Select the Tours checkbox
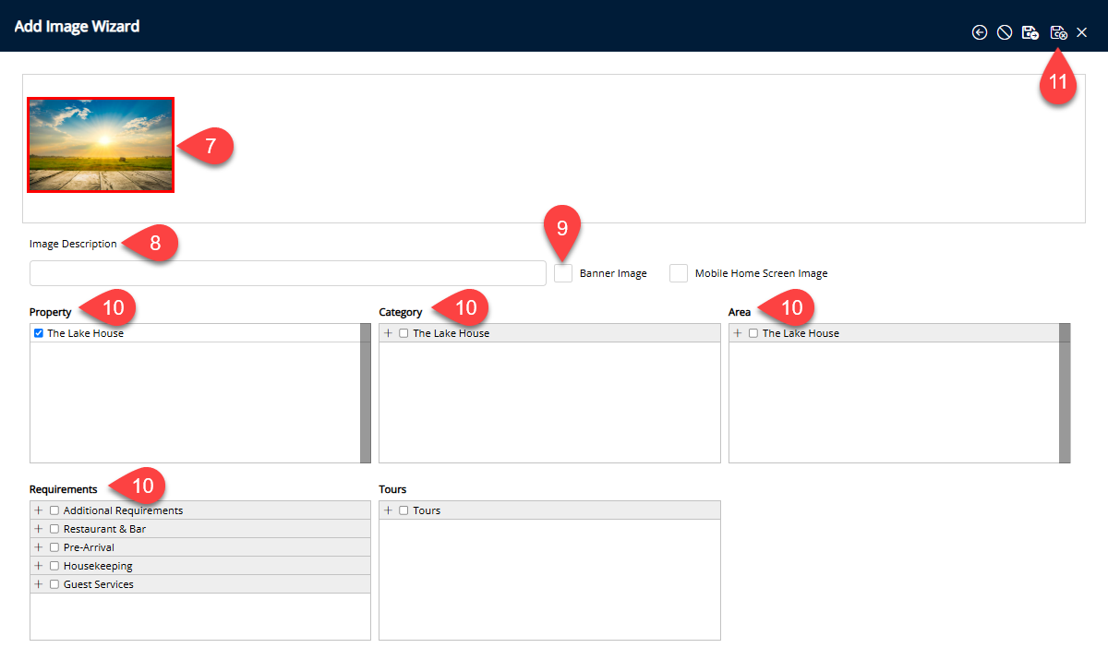The image size is (1108, 672). (403, 510)
